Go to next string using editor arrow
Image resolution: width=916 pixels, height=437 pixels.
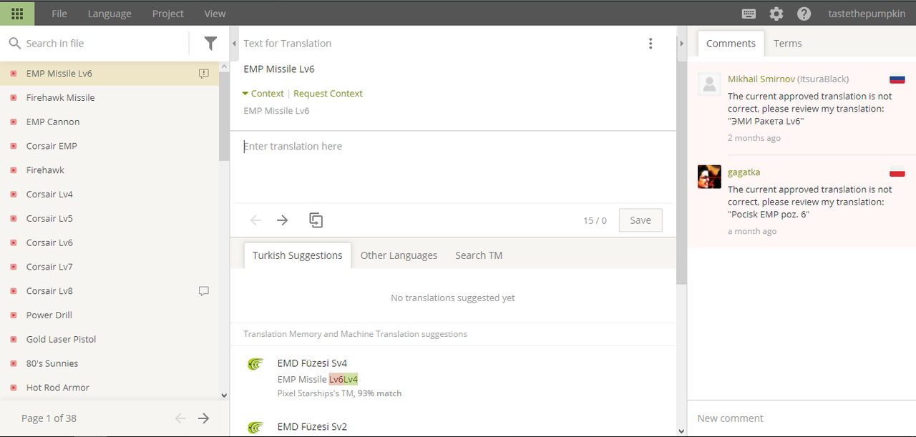coord(283,220)
